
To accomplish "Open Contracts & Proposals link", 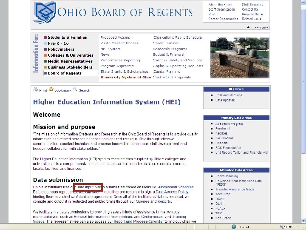I will click(x=172, y=77).
